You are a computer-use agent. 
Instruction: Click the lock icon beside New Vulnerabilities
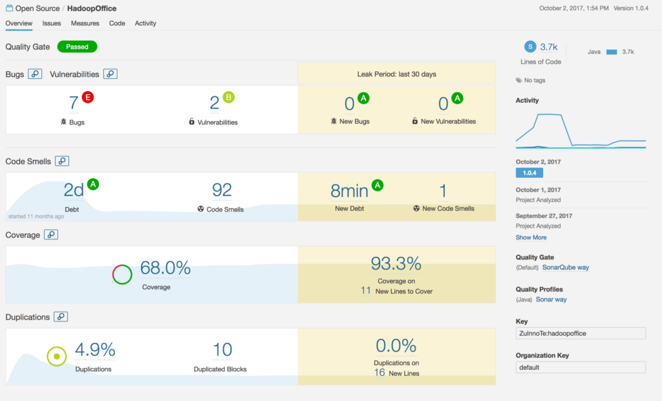pos(415,121)
